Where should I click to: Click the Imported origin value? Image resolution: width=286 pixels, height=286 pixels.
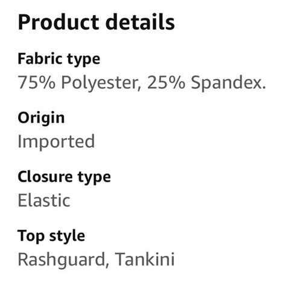[56, 142]
